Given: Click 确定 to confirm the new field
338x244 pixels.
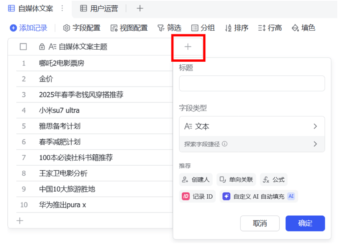Looking at the screenshot, I should pos(305,223).
